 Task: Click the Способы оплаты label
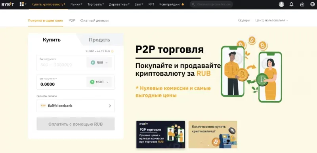pyautogui.click(x=46, y=96)
